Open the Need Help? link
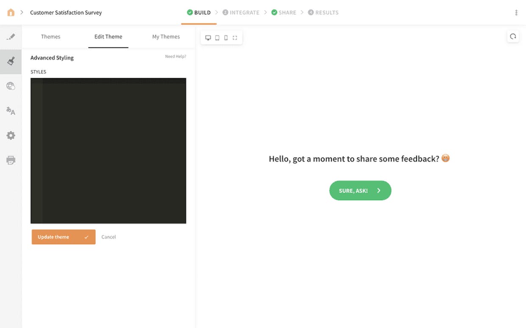Viewport: 526px width, 328px height. [x=176, y=57]
